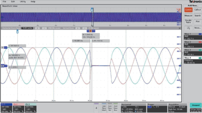Click the trigger marker in overview waveform

92,10
